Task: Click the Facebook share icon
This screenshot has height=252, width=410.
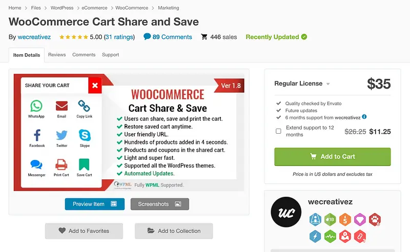Action: (x=37, y=135)
